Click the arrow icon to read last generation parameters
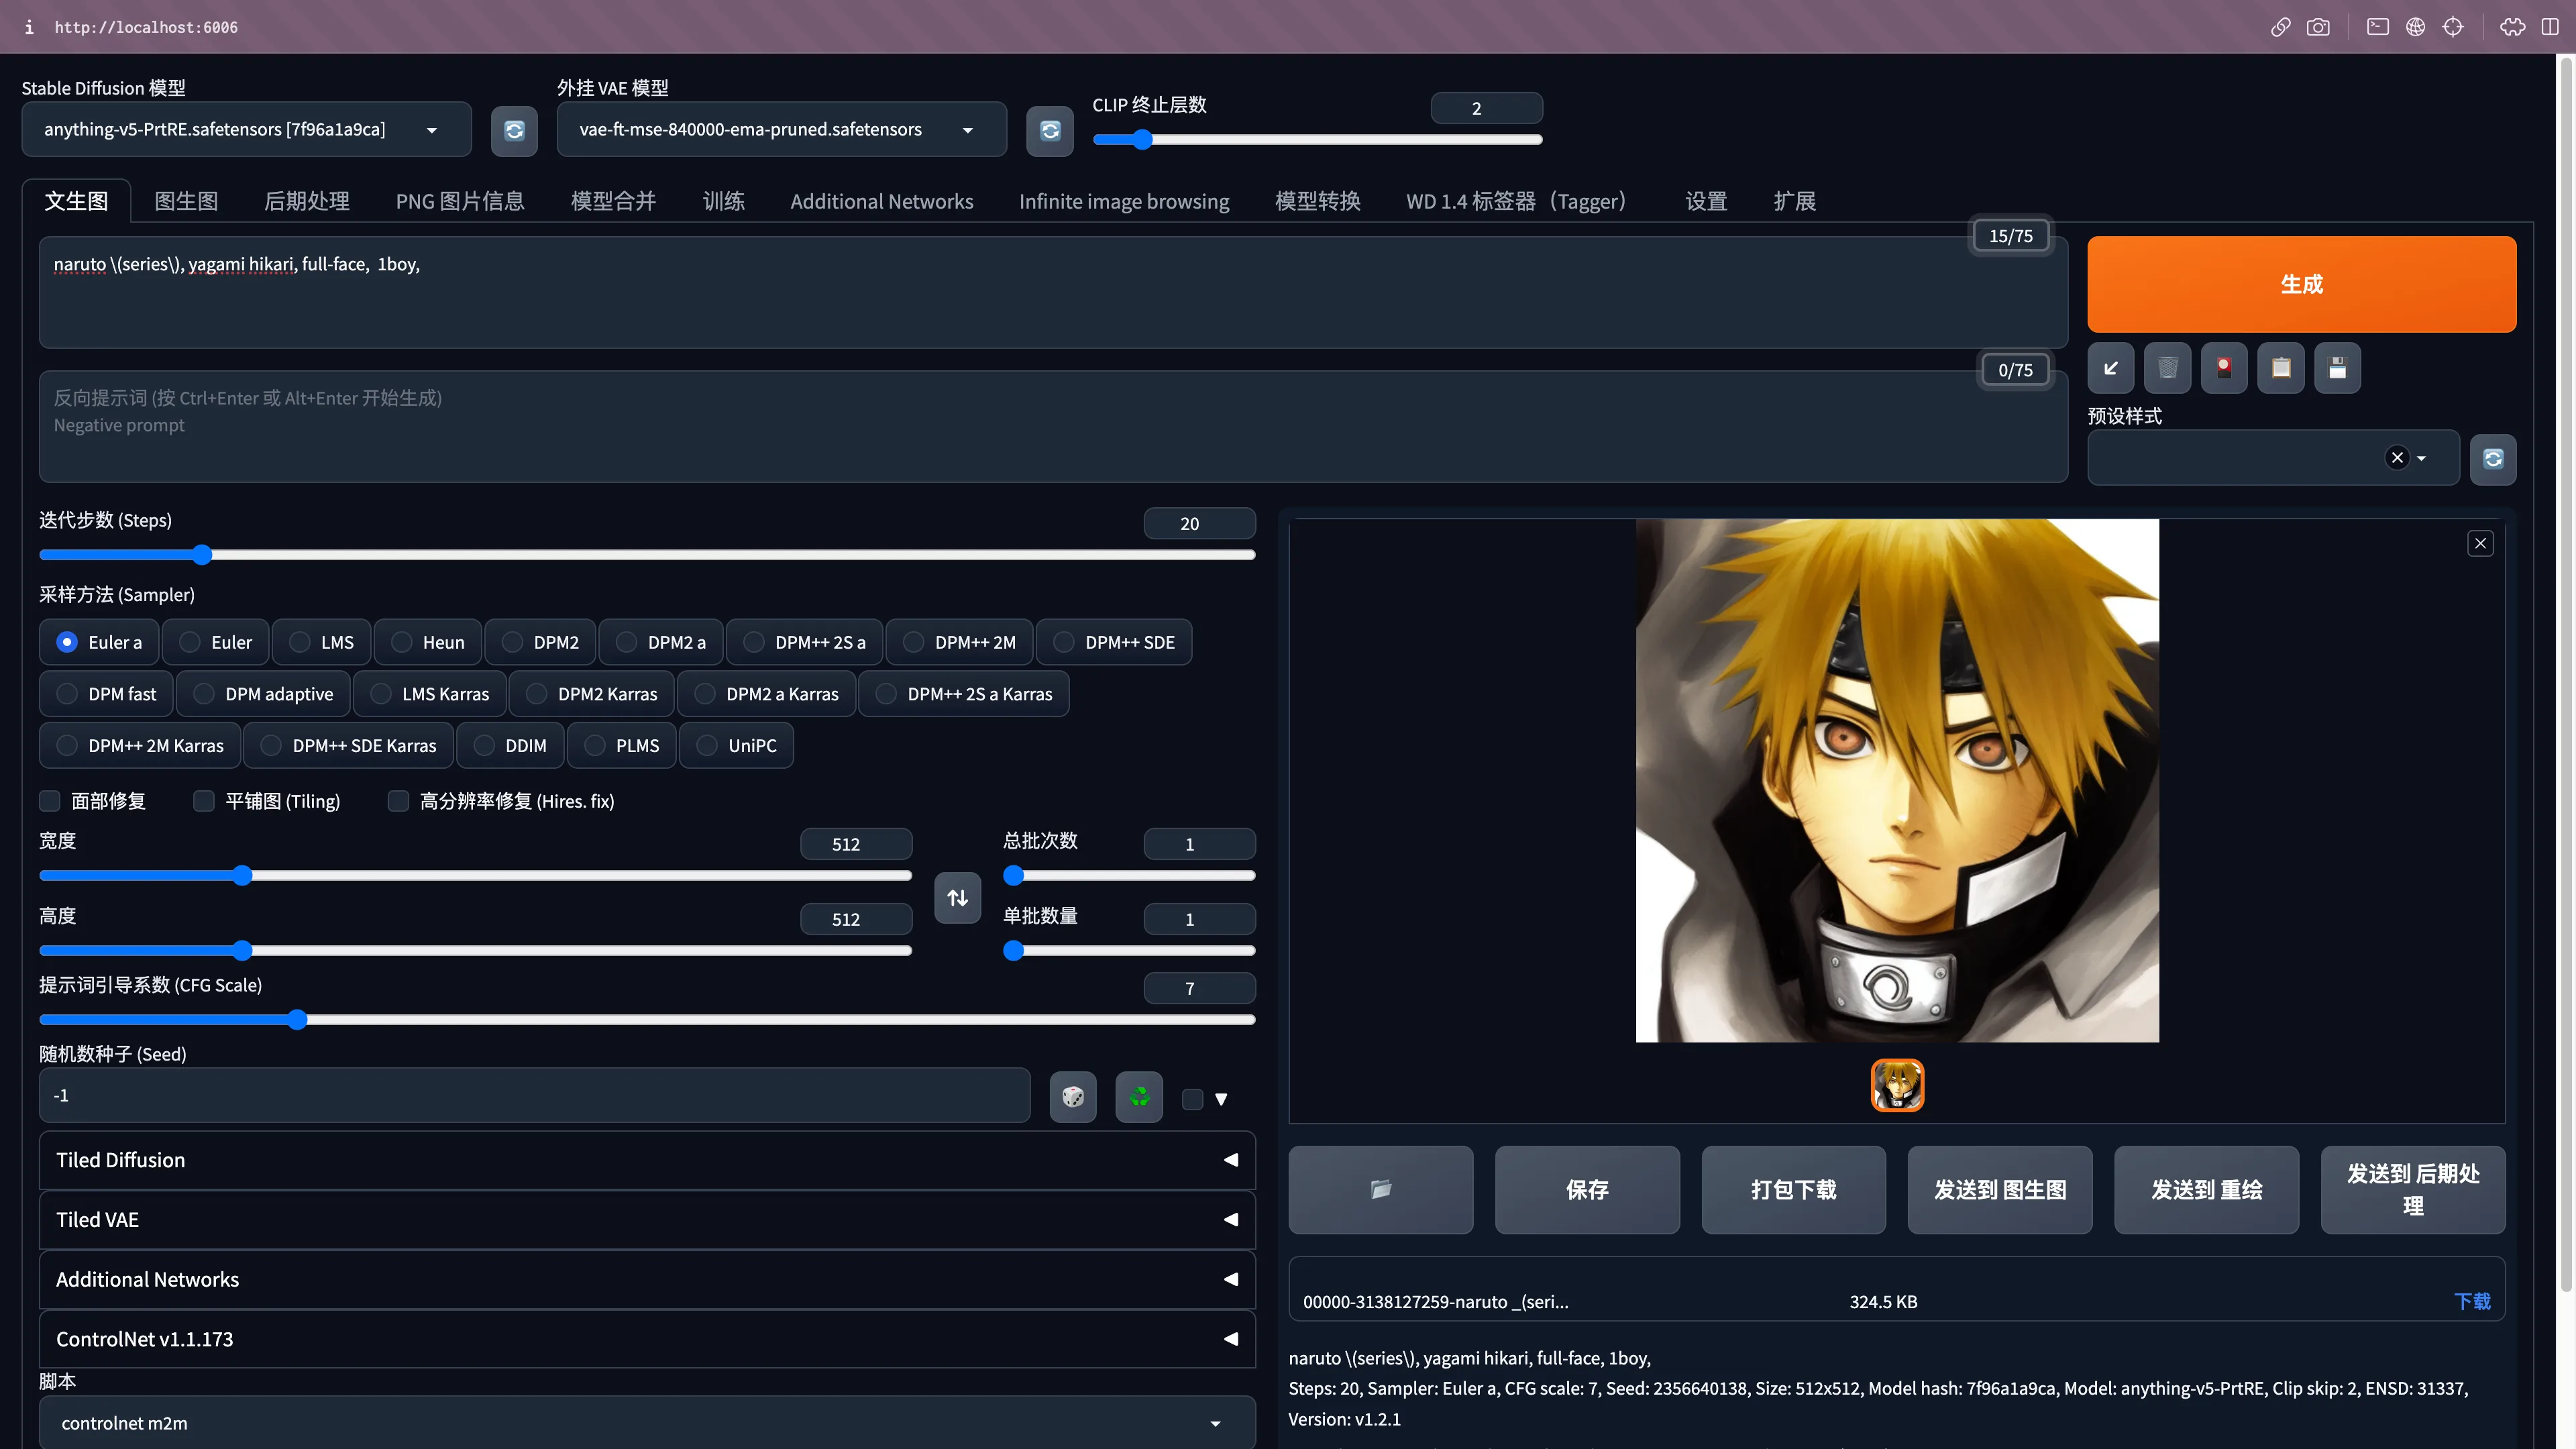Viewport: 2576px width, 1449px height. (2111, 368)
